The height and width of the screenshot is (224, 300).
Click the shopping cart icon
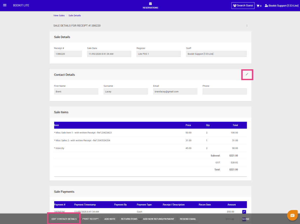coord(258,6)
